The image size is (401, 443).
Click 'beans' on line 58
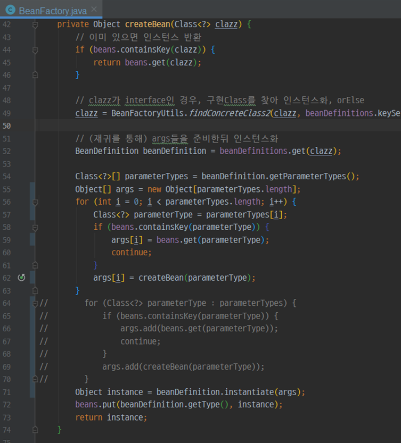123,227
